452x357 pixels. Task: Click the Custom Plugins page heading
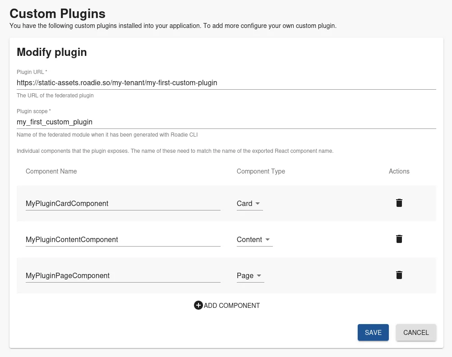(57, 14)
